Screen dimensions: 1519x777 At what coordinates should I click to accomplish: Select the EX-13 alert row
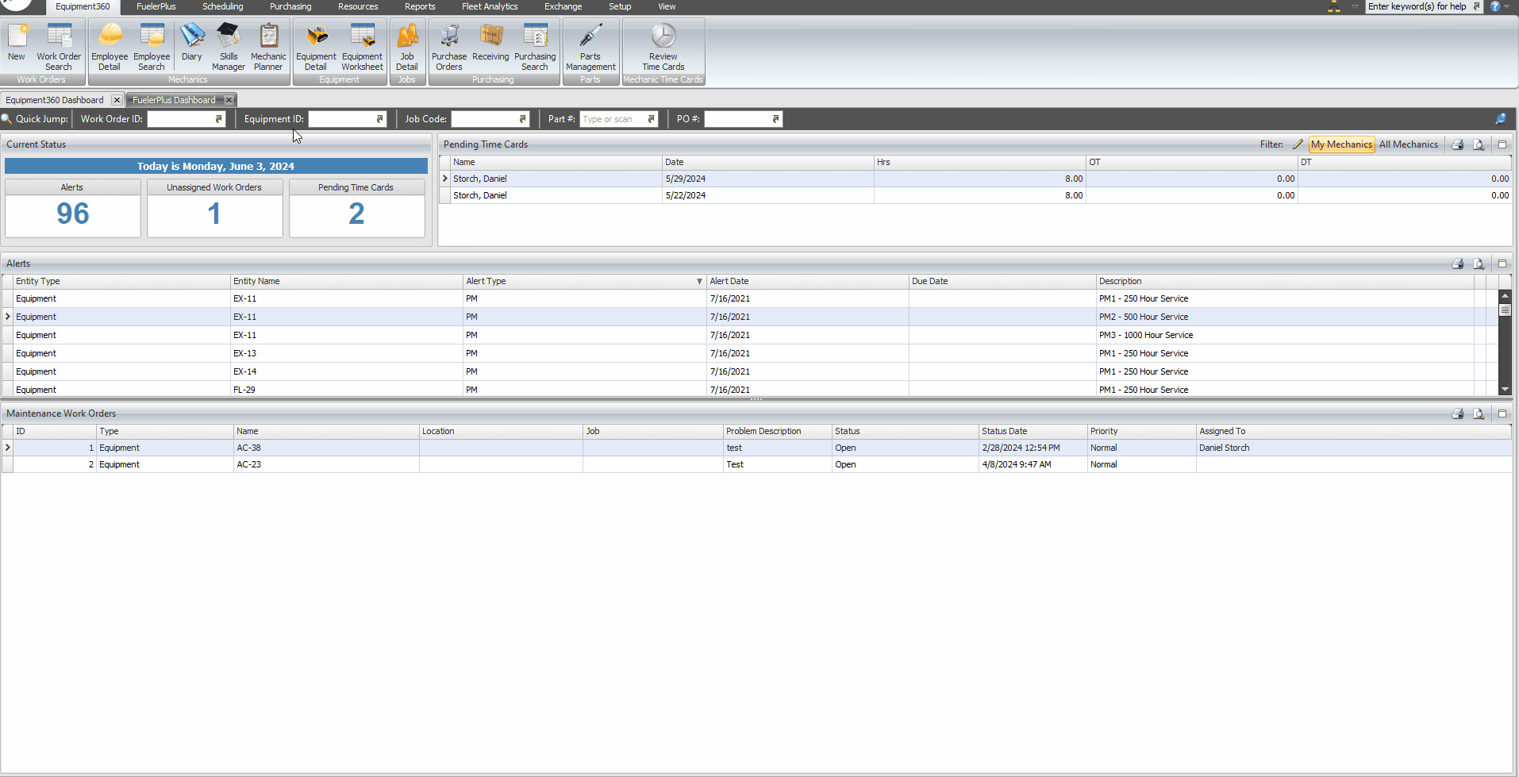[749, 353]
